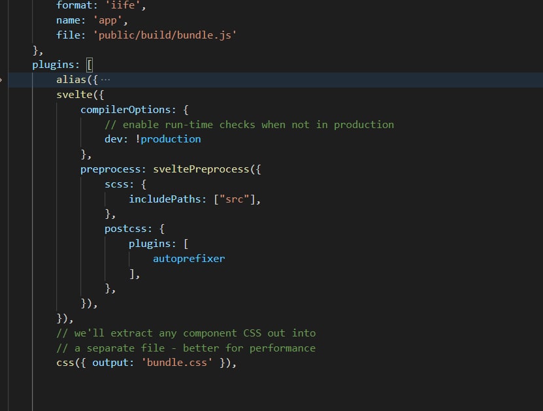This screenshot has width=543, height=411.
Task: Click the 'file' property key
Action: pos(68,35)
